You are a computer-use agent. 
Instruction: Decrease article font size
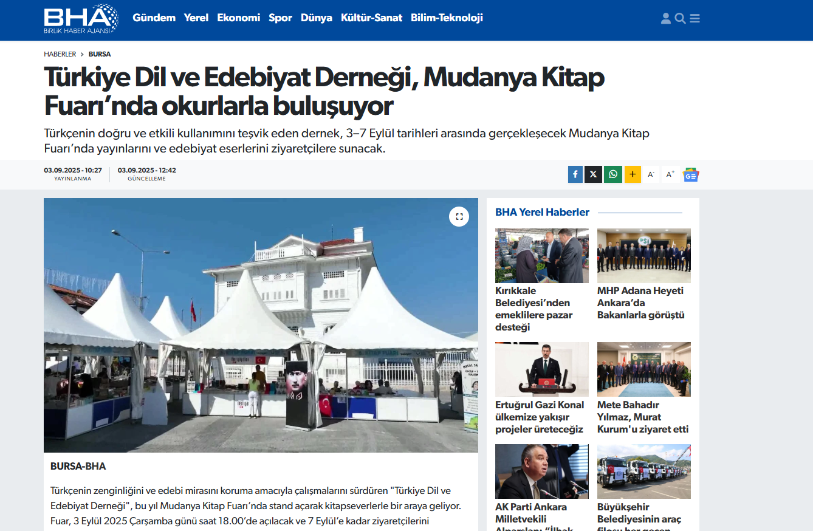(651, 174)
